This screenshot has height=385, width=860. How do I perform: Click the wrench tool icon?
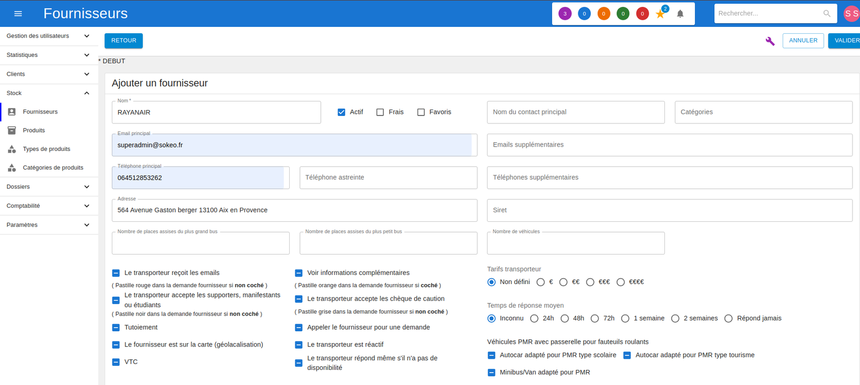click(770, 41)
